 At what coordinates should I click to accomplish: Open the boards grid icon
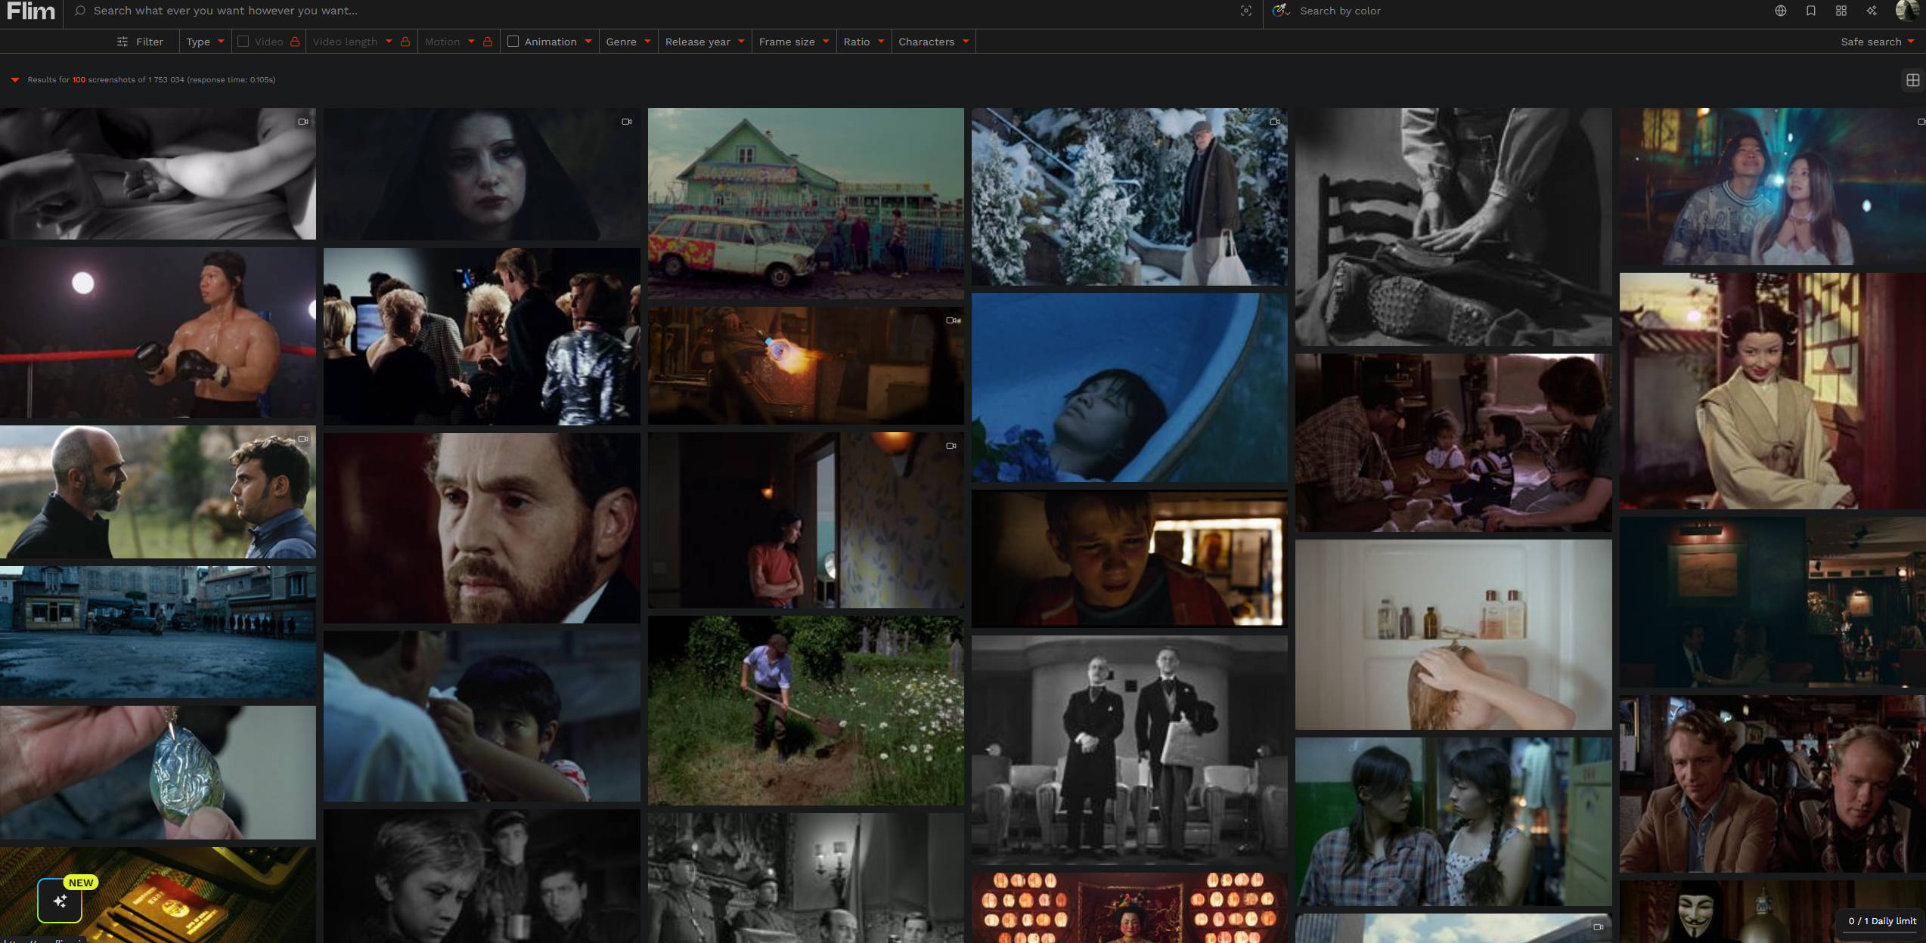click(x=1841, y=11)
